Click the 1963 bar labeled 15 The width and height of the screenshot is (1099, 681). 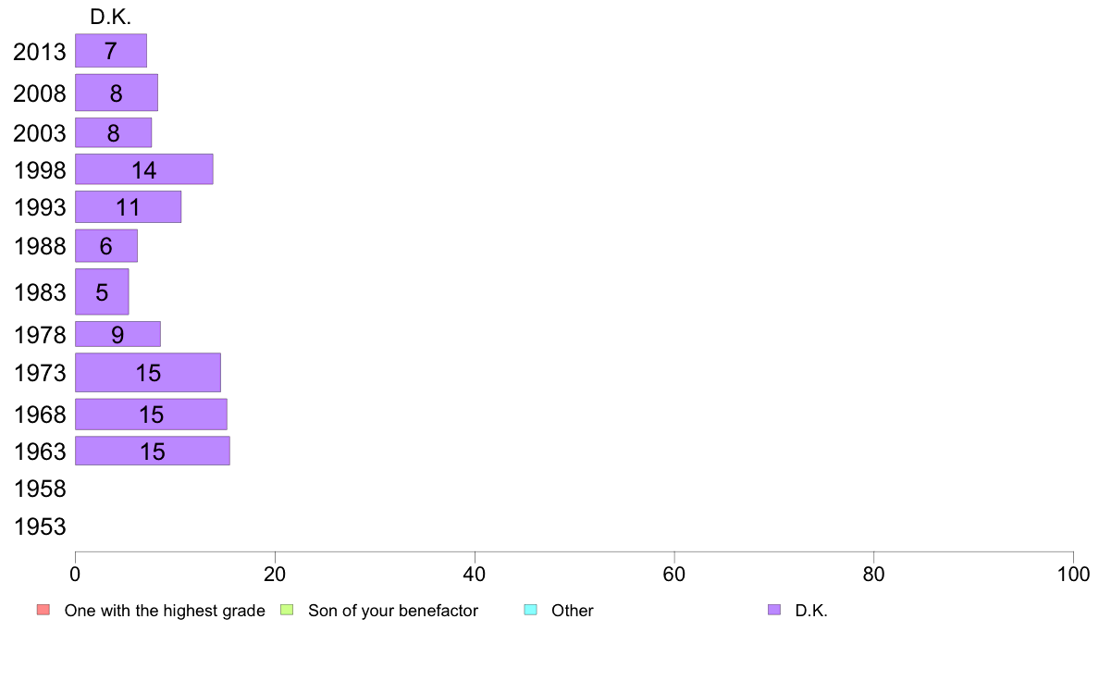(x=152, y=451)
